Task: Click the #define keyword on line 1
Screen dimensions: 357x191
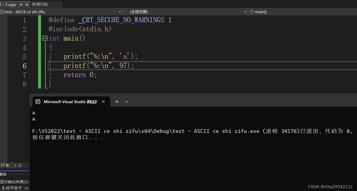Action: click(62, 20)
